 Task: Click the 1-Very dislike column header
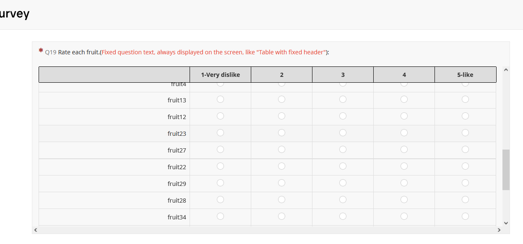tap(221, 75)
